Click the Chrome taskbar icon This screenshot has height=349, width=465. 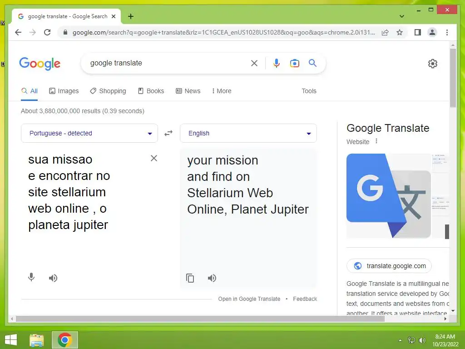[65, 340]
